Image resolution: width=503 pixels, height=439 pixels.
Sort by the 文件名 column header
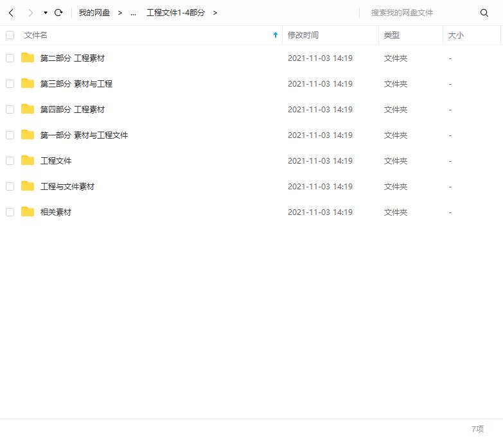[35, 35]
